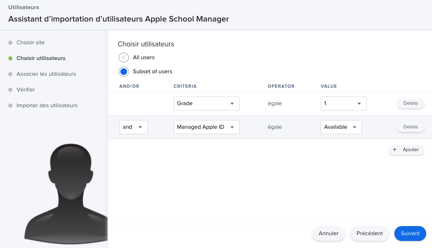Select the Choisir utilisateurs step
This screenshot has height=248, width=432.
pos(41,58)
